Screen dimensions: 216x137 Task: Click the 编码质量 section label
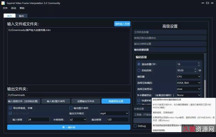coord(141,57)
